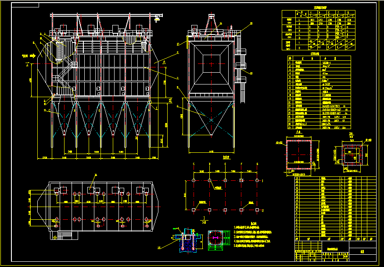Select fifth line of the technical notes
The image size is (384, 267).
(249, 246)
